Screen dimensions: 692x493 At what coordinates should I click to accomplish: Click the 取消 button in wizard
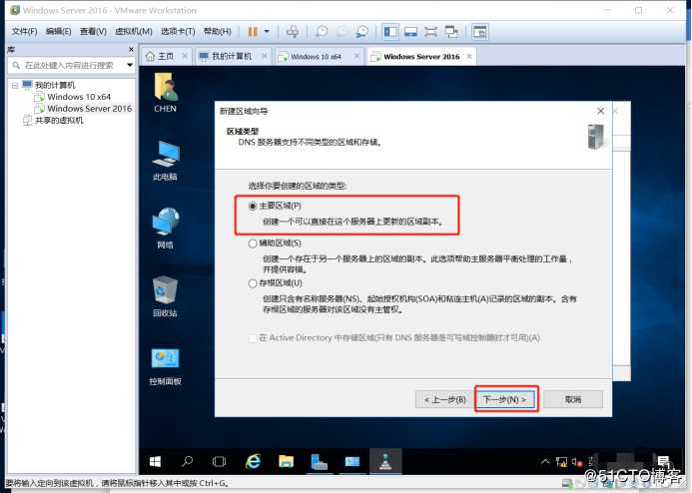[573, 399]
